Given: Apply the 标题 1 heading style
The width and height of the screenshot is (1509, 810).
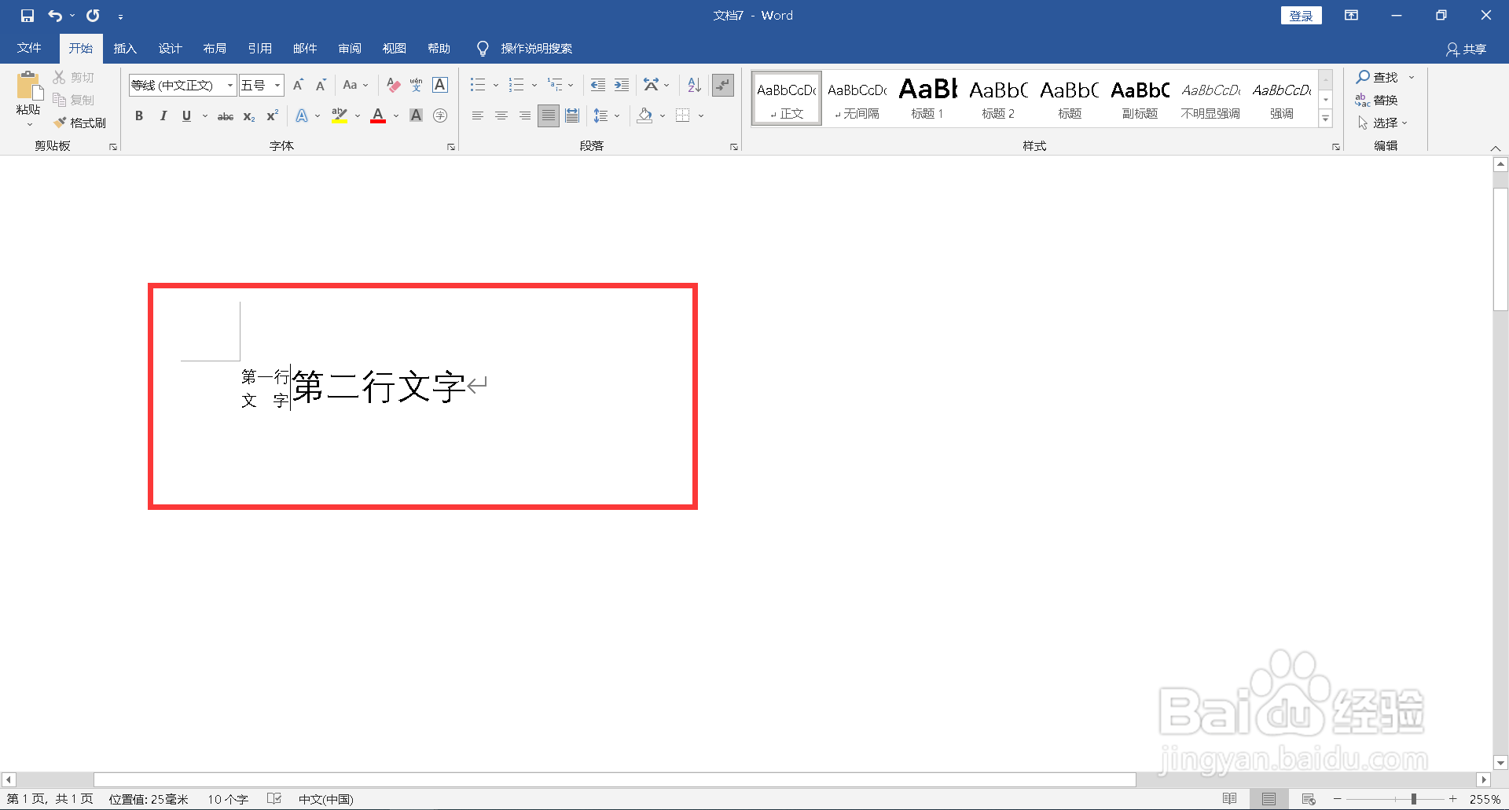Looking at the screenshot, I should pyautogui.click(x=927, y=98).
